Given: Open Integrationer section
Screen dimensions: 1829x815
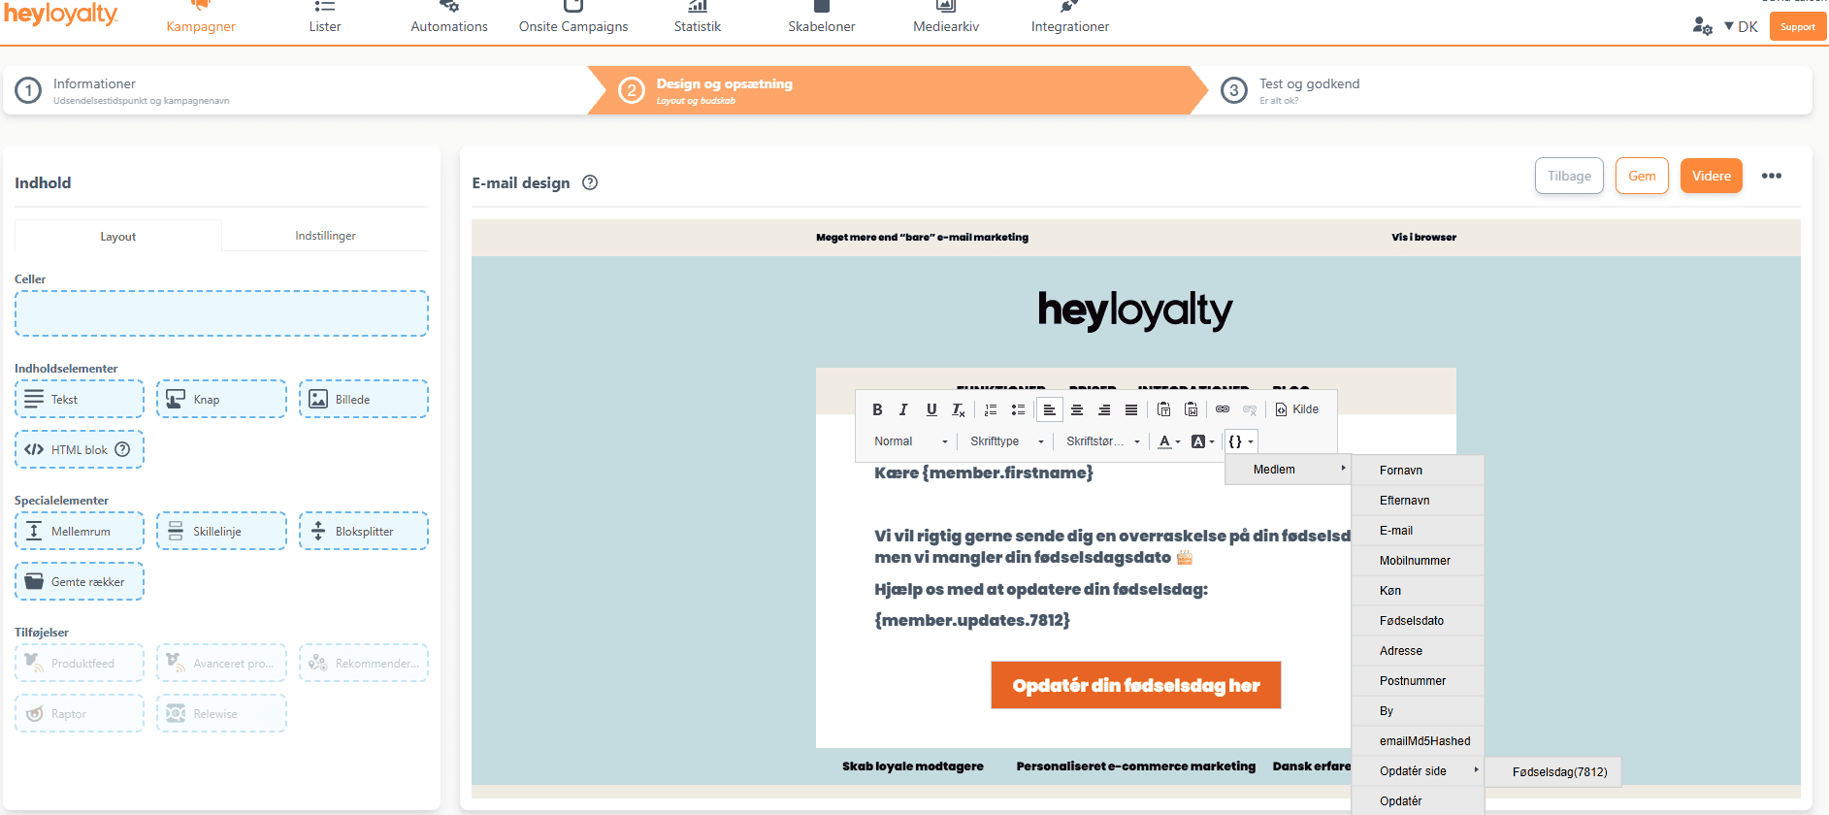Looking at the screenshot, I should [x=1070, y=17].
